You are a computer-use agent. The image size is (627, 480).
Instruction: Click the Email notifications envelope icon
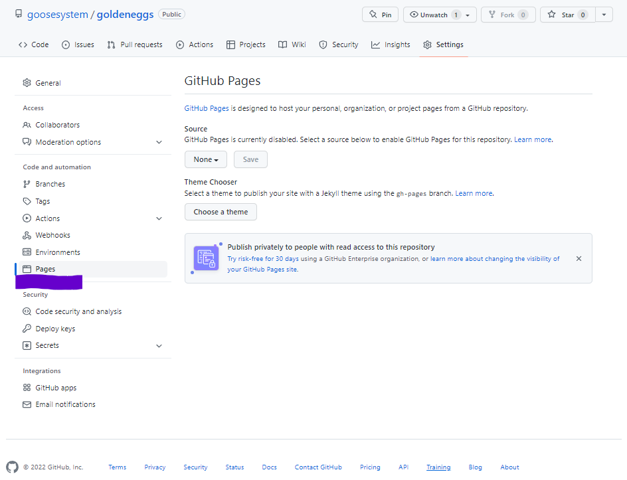click(x=27, y=405)
